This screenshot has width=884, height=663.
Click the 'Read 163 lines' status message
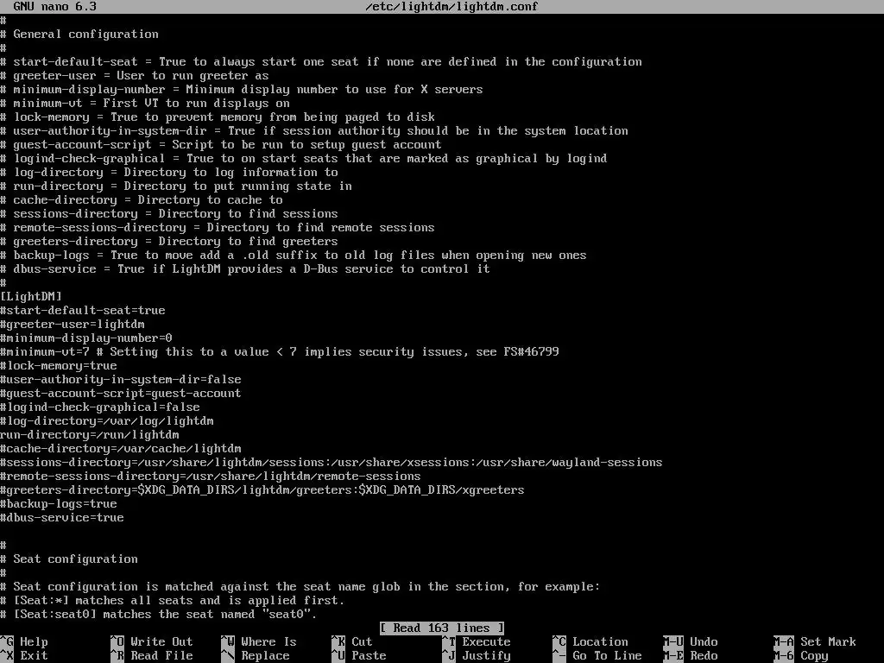(442, 628)
